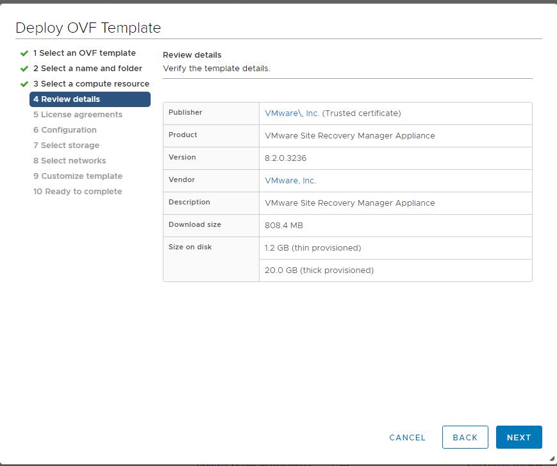Click the product value VMware Site Recovery Manager Appliance

click(349, 136)
